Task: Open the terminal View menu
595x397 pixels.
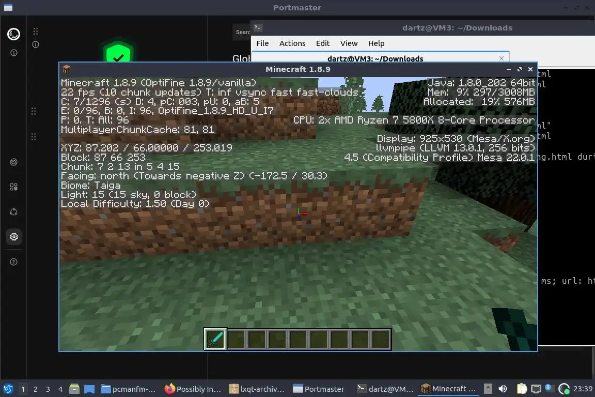Action: [349, 43]
